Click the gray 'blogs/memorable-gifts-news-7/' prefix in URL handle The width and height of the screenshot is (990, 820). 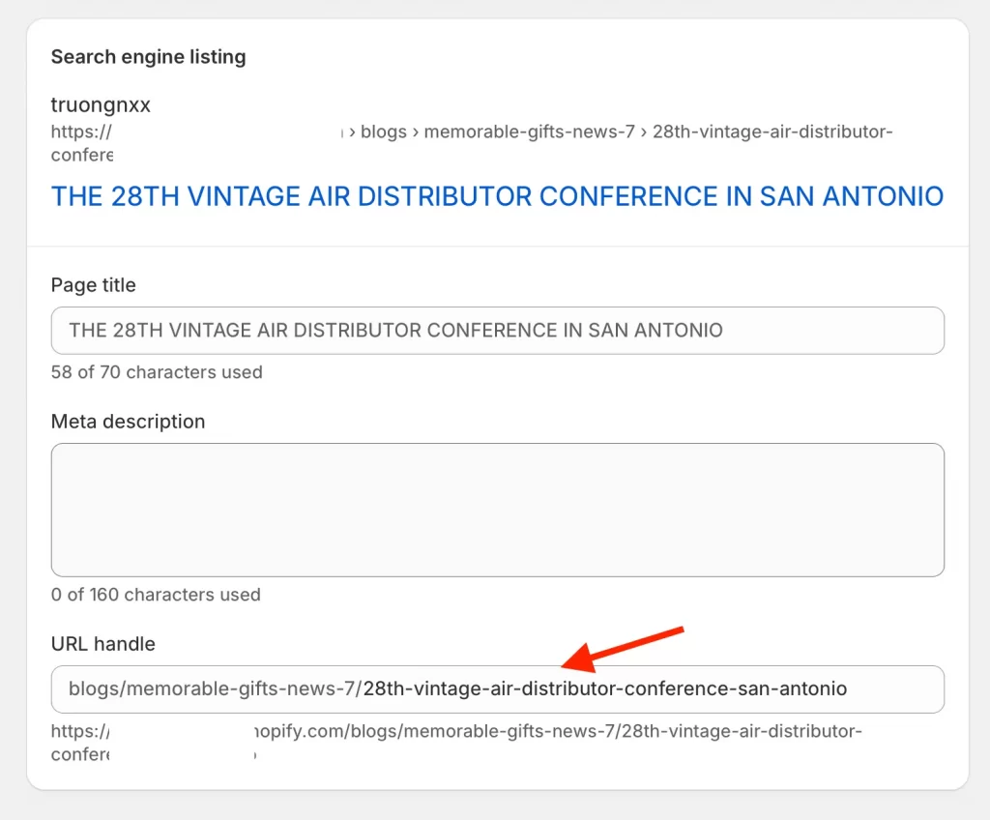(215, 689)
